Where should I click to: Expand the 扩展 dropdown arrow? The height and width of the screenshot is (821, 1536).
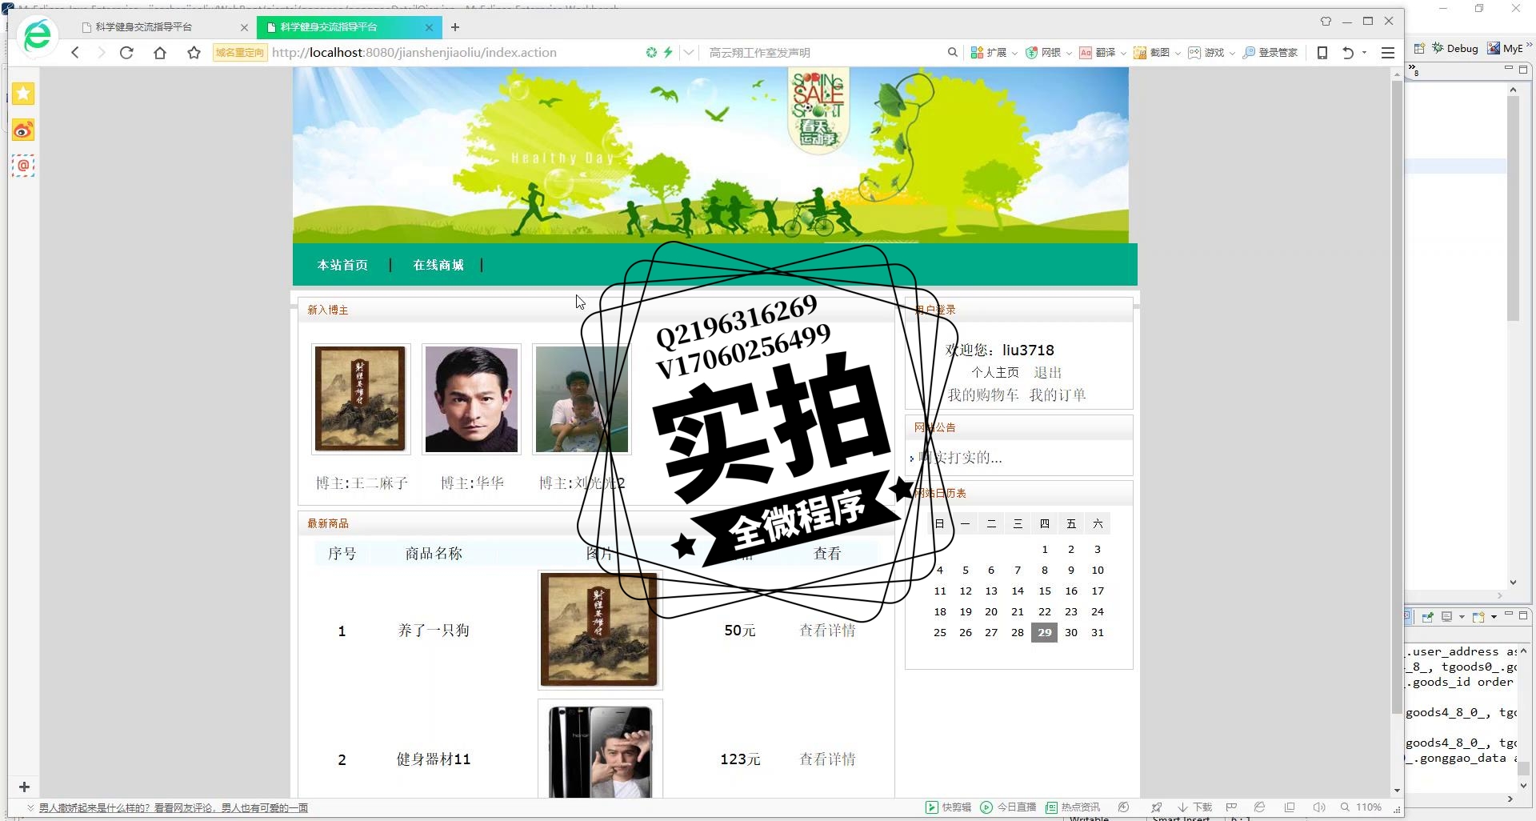pos(1014,54)
